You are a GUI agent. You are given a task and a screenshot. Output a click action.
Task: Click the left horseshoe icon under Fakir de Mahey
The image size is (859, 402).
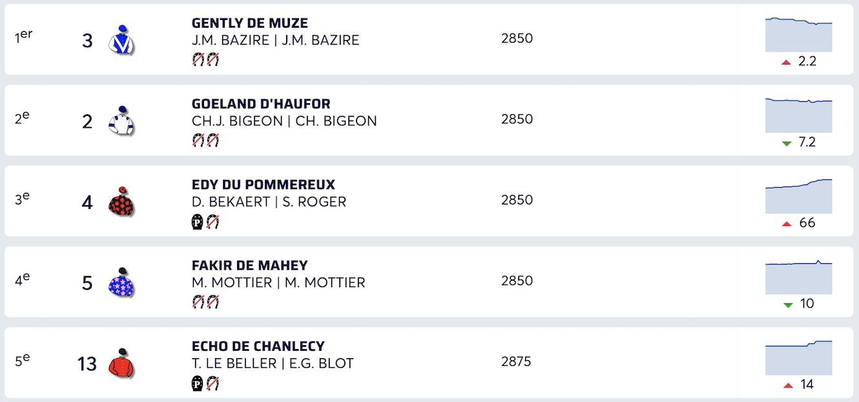198,303
